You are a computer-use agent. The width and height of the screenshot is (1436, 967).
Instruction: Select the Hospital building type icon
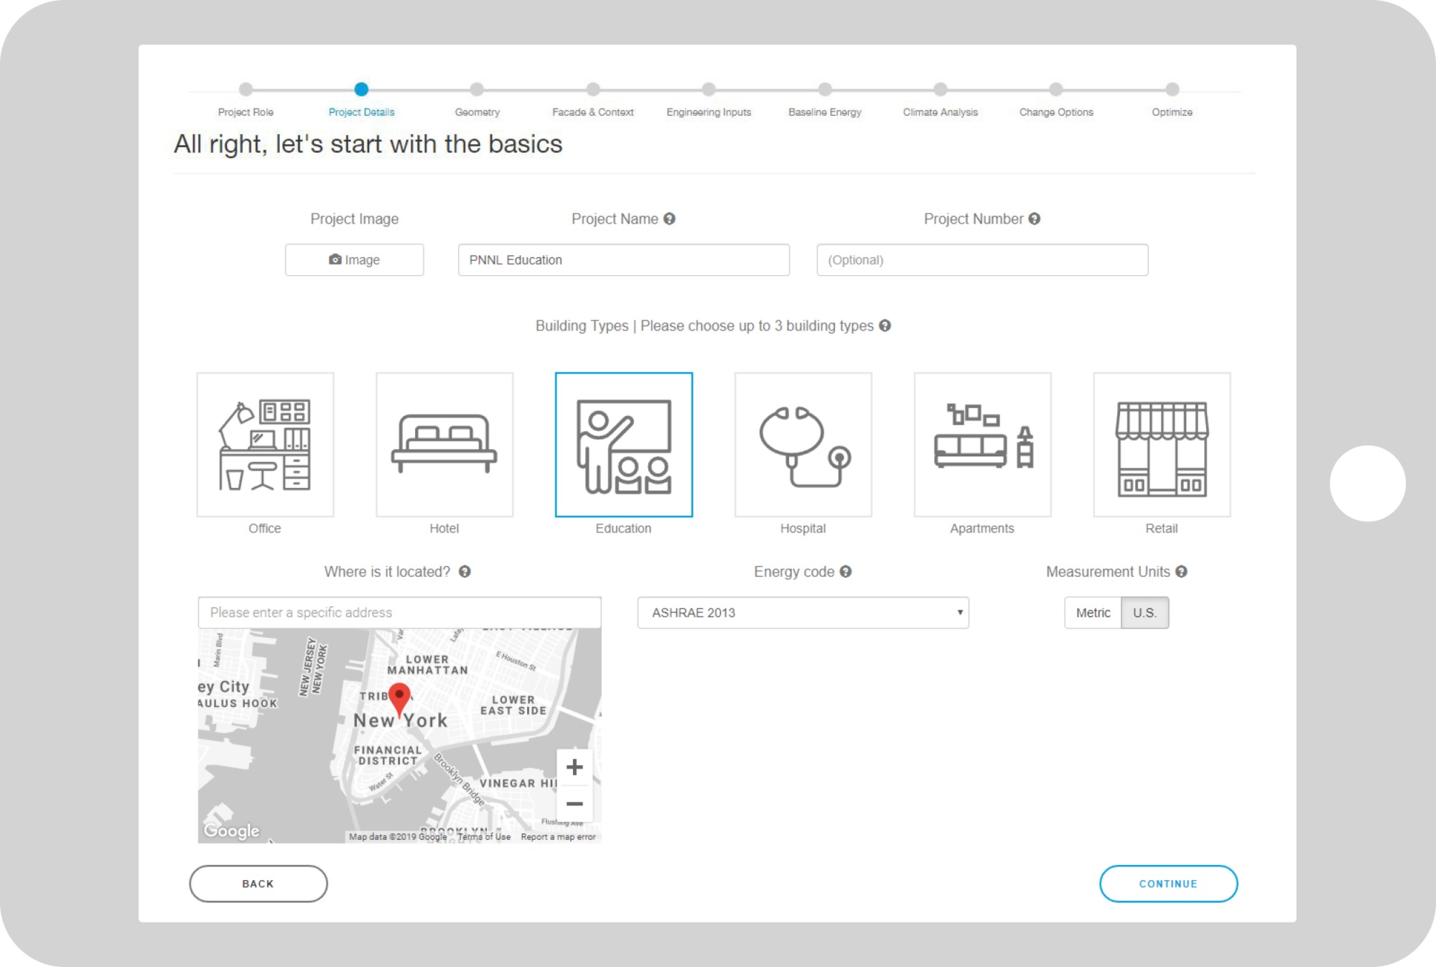(803, 444)
